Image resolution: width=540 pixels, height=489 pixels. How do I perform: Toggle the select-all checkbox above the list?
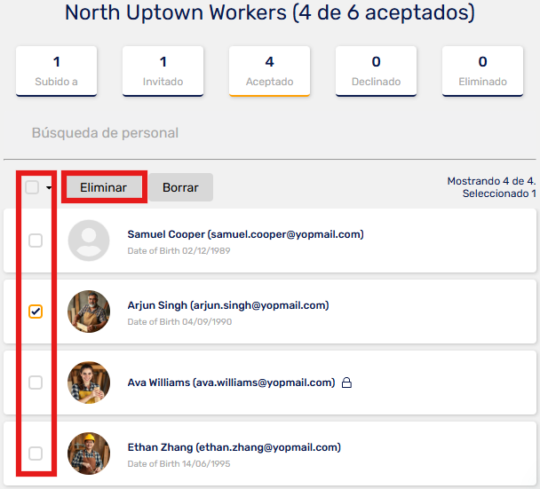32,187
